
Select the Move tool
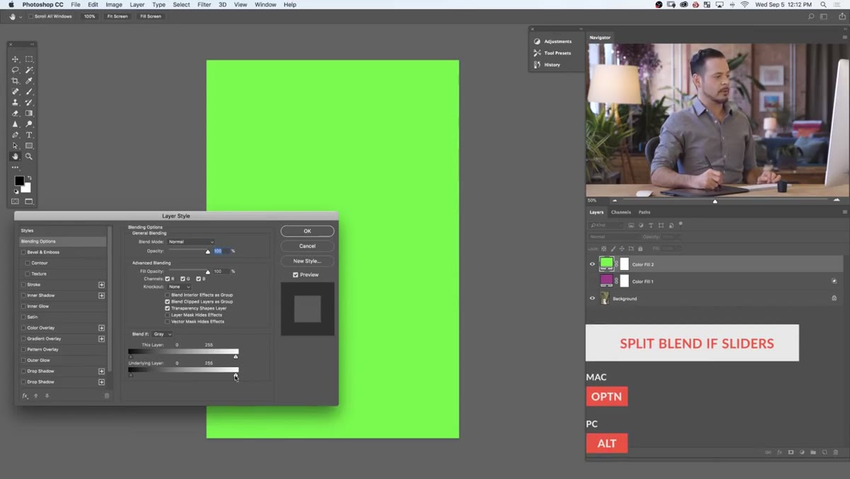[x=15, y=60]
